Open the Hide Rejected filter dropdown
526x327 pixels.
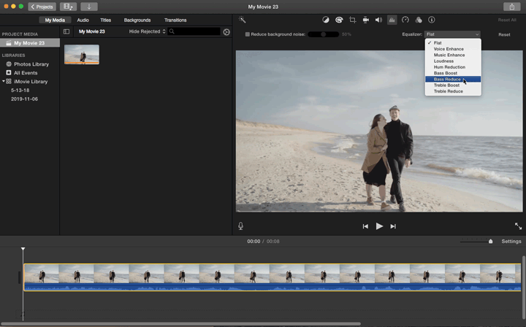[x=147, y=32]
